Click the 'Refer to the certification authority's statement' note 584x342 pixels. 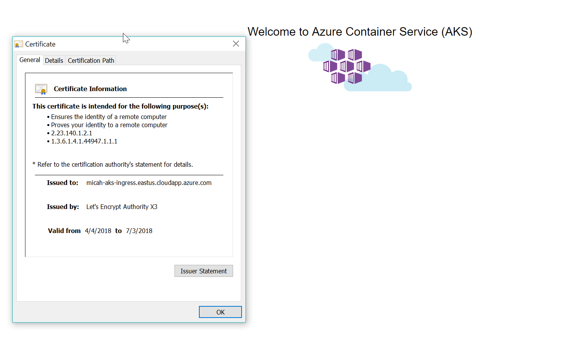point(113,164)
